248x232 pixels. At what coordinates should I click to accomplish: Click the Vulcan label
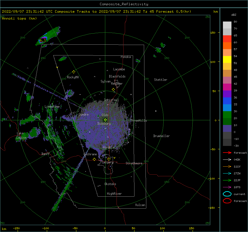pos(140,205)
